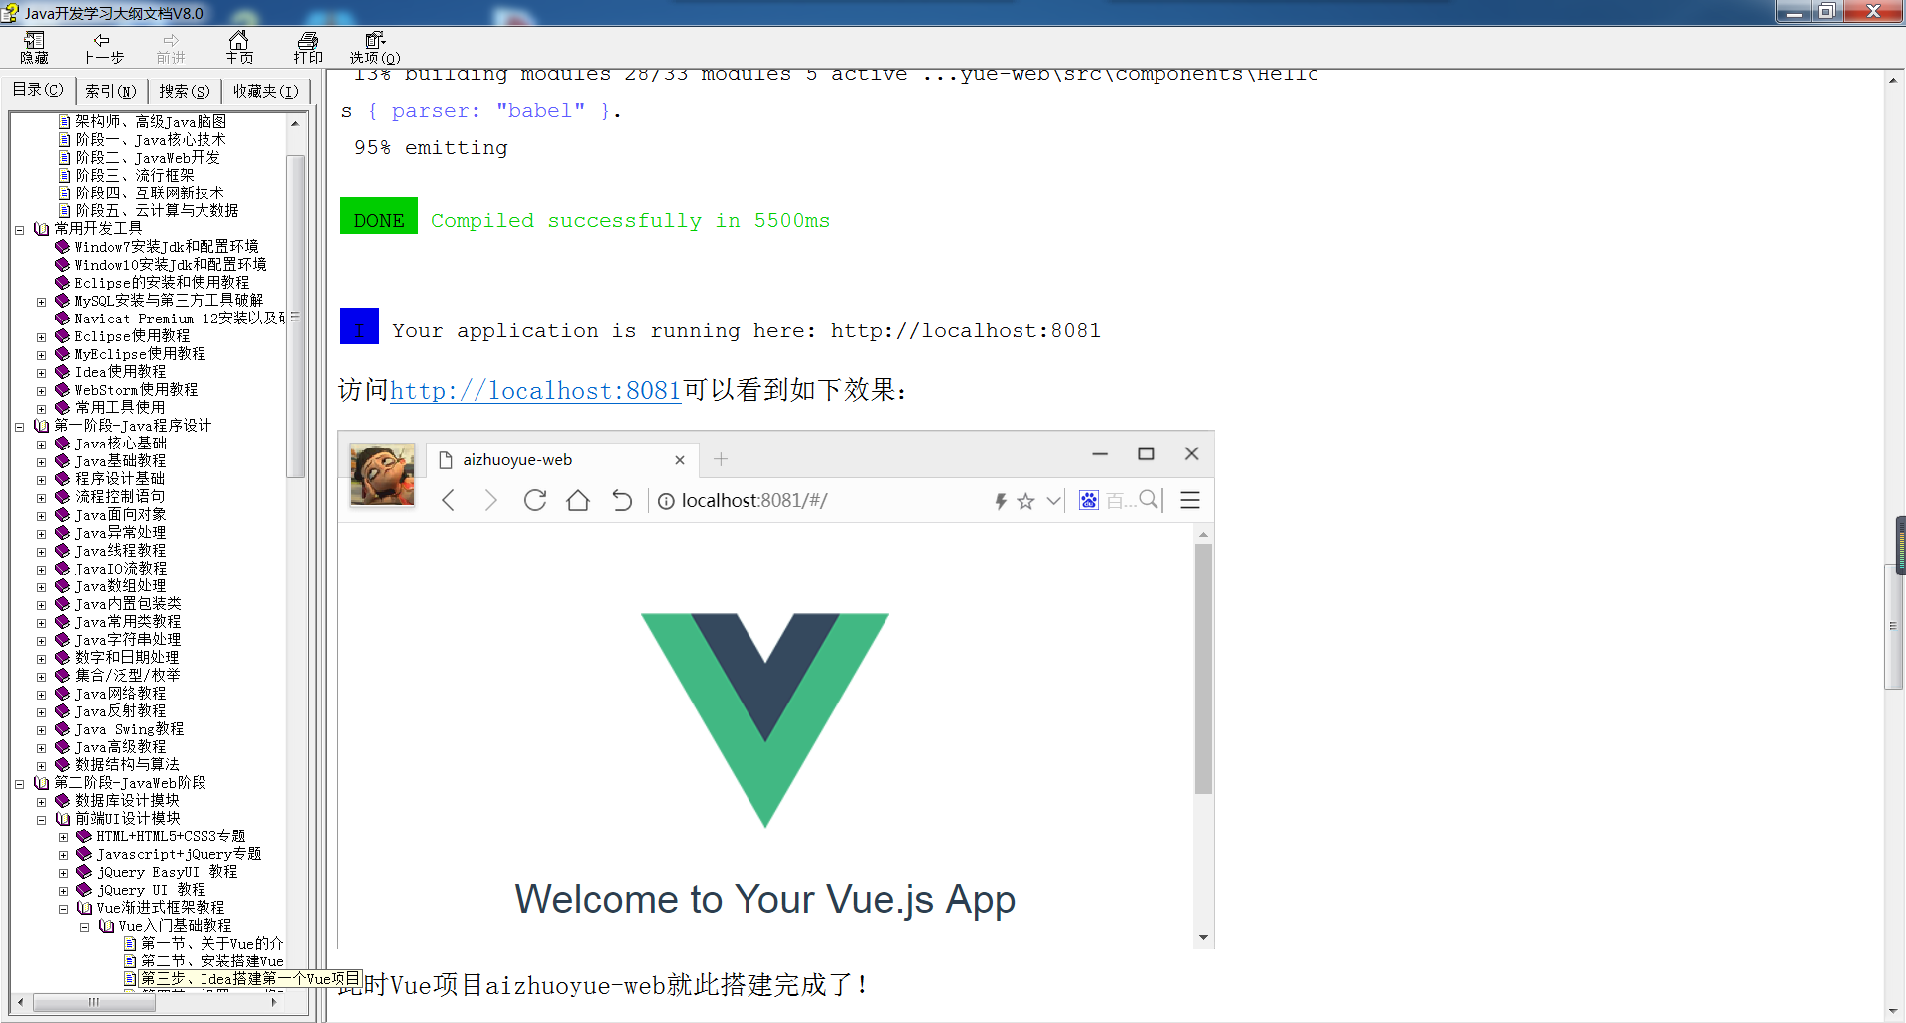
Task: Select 程序设计基础 tree item
Action: coord(120,478)
